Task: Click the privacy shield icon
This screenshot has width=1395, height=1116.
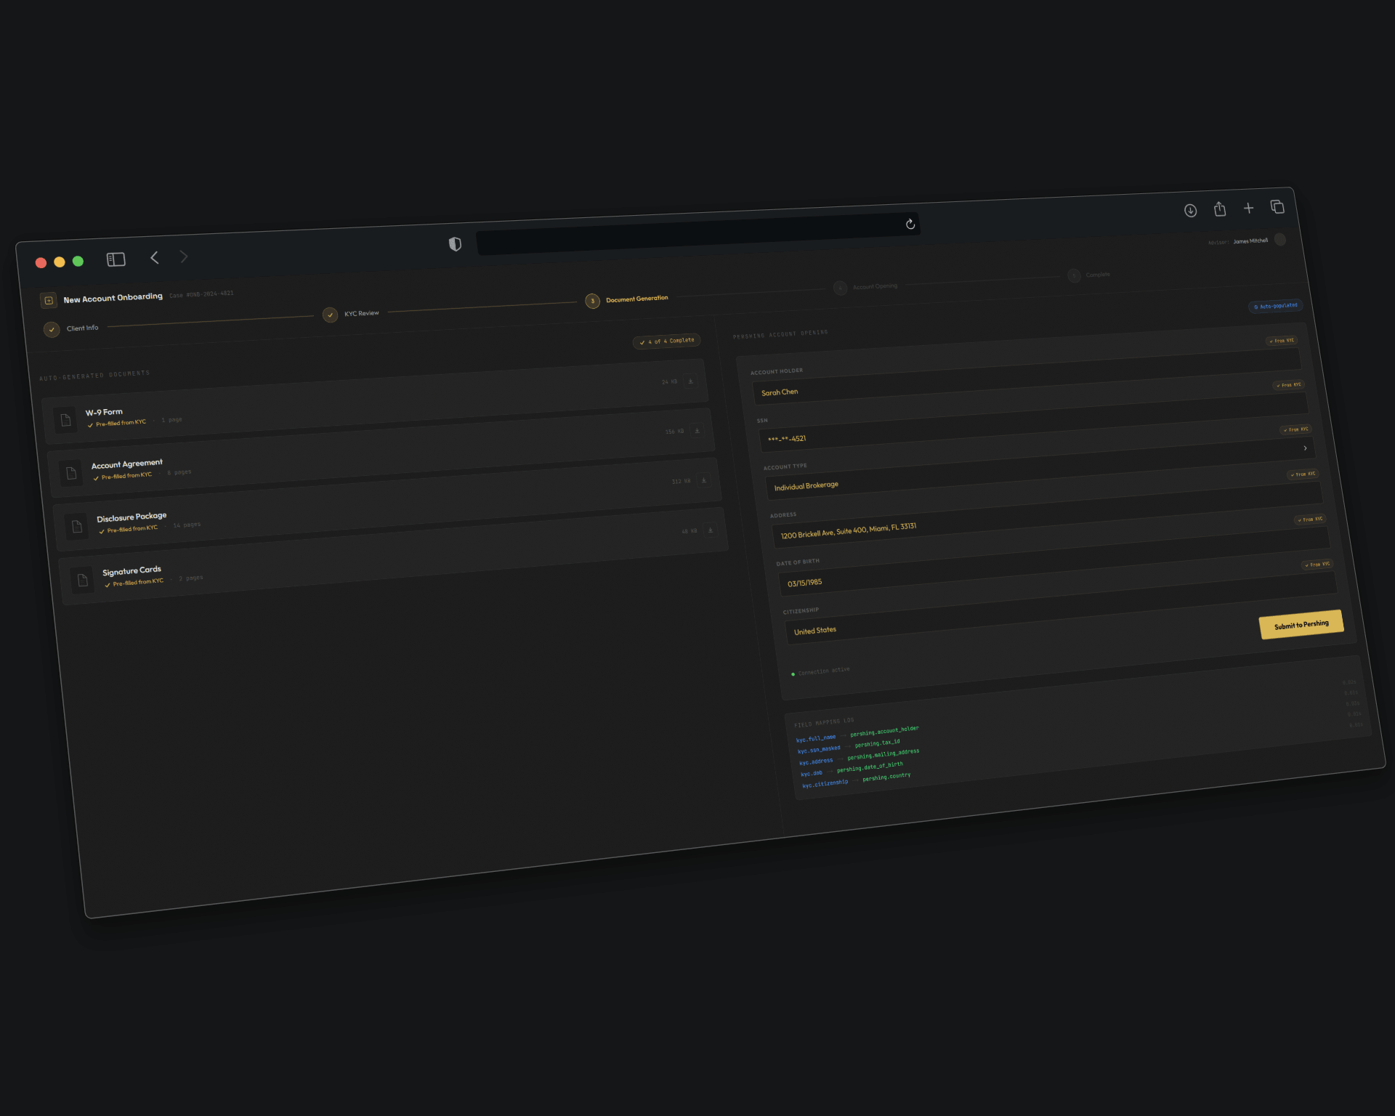Action: (455, 244)
